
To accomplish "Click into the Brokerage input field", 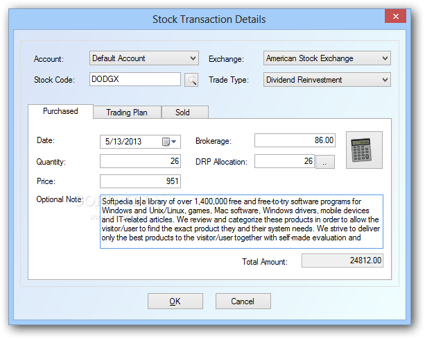I will [295, 140].
